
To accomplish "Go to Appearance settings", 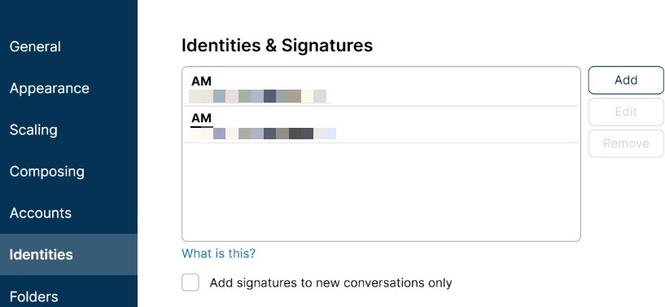I will pyautogui.click(x=49, y=88).
